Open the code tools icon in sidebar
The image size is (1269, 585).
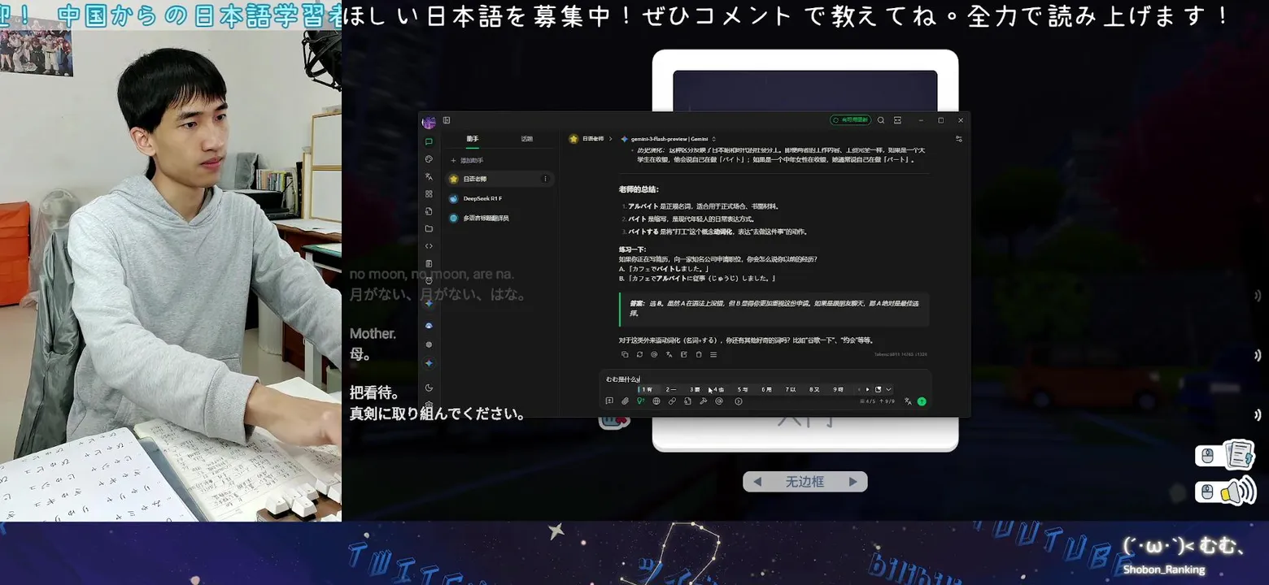[x=429, y=246]
